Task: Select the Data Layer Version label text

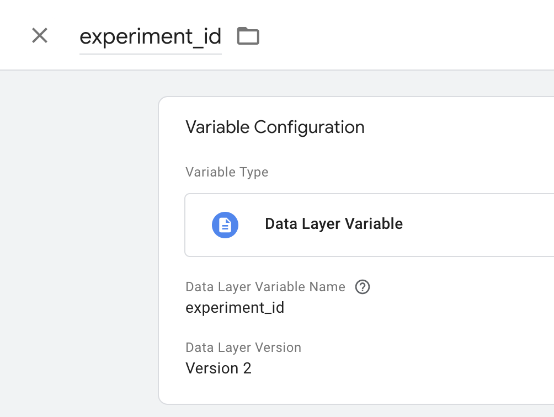Action: coord(243,347)
